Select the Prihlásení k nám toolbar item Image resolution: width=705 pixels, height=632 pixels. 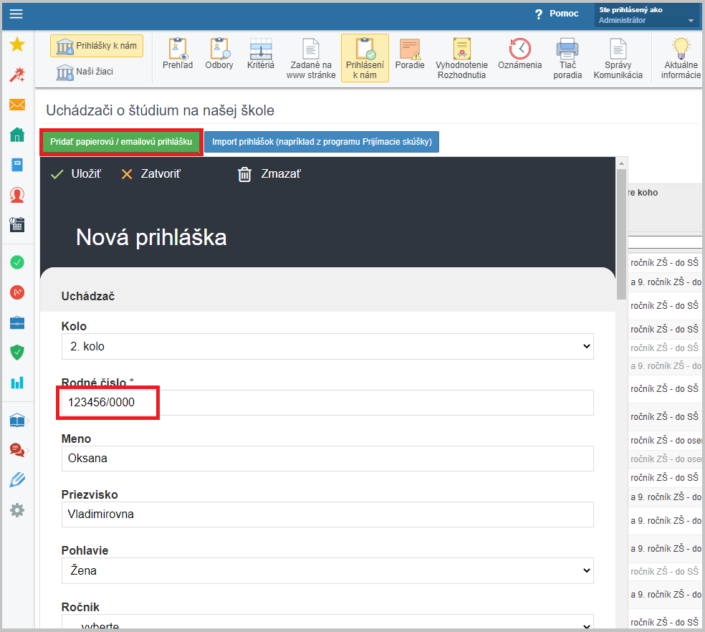(x=365, y=59)
